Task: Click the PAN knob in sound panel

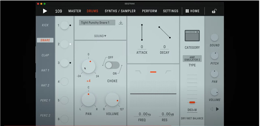Action: [x=88, y=100]
